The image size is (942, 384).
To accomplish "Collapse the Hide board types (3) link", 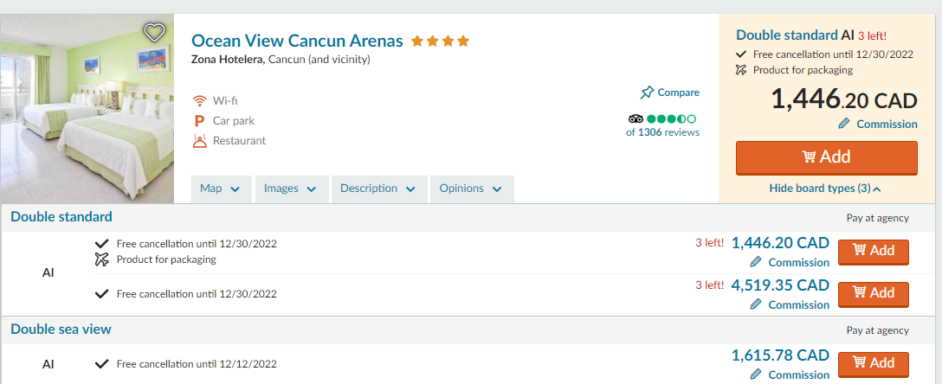I will tap(824, 189).
